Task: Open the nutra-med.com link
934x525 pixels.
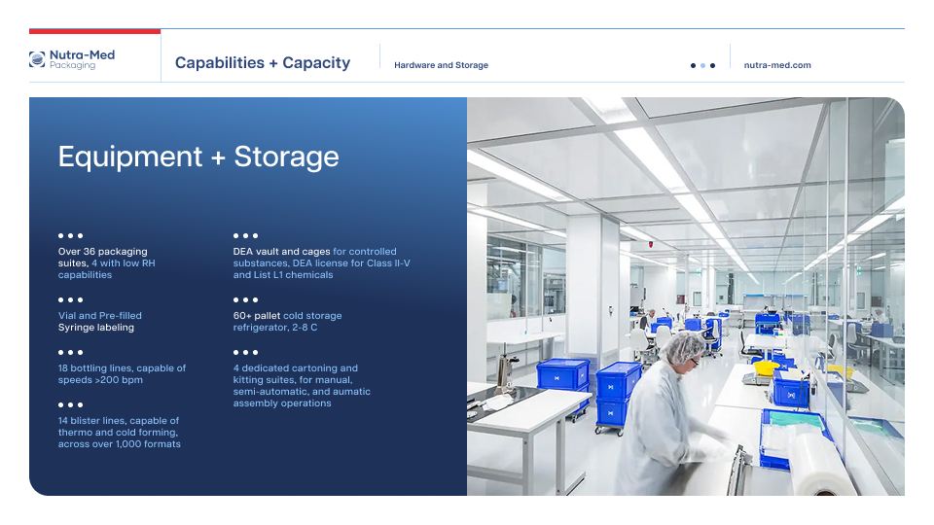Action: pos(777,65)
